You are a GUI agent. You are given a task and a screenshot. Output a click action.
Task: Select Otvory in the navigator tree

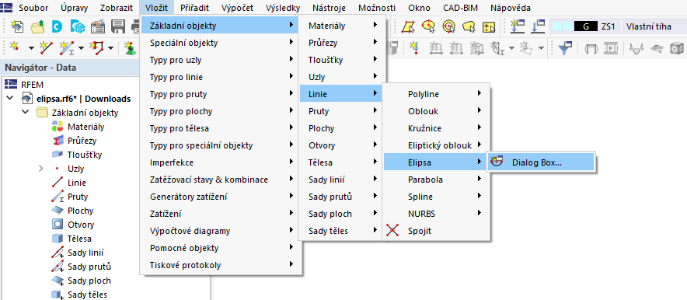81,225
